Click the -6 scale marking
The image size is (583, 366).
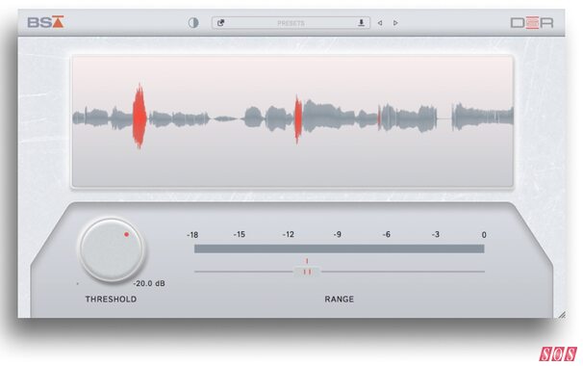(387, 235)
